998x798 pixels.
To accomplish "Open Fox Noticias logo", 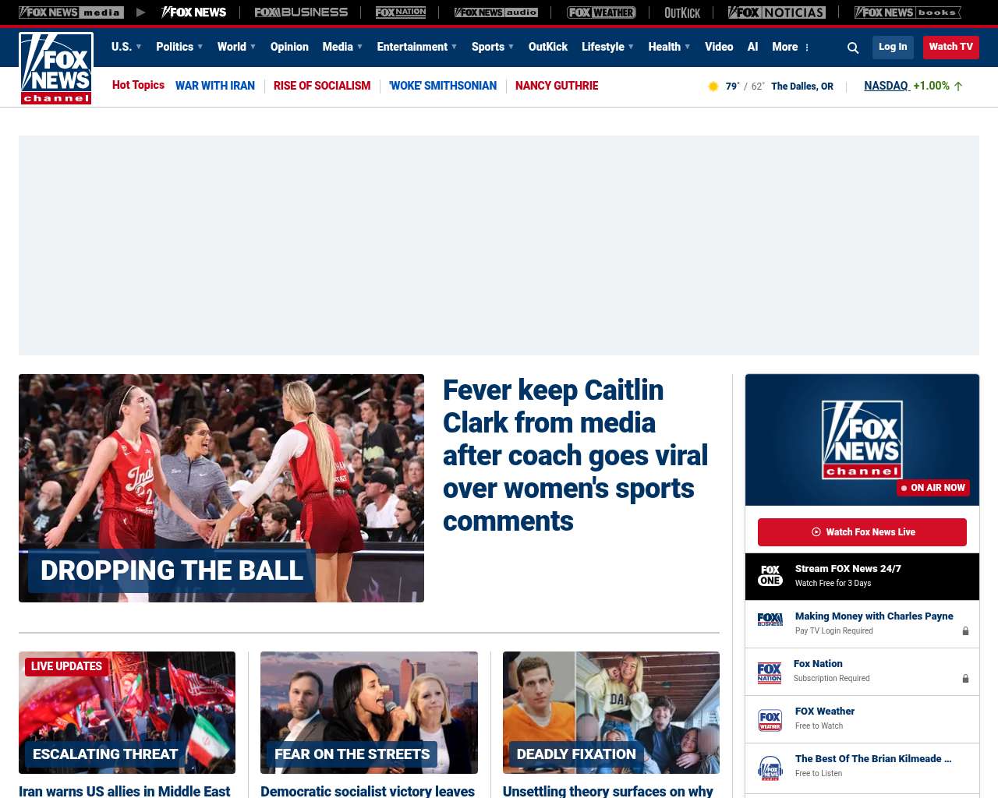I will point(777,12).
